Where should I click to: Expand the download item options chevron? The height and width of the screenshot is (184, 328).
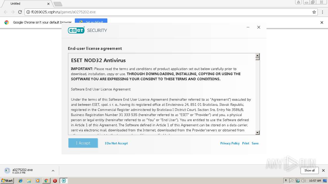coord(53,171)
